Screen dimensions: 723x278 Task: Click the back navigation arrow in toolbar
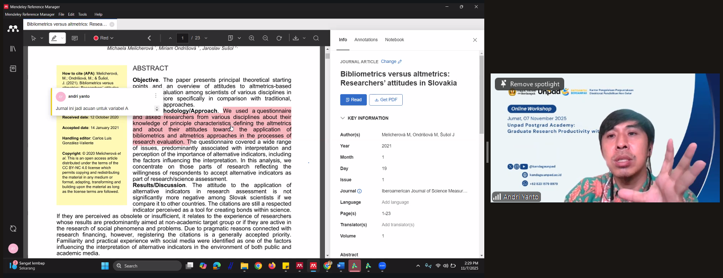[x=149, y=38]
